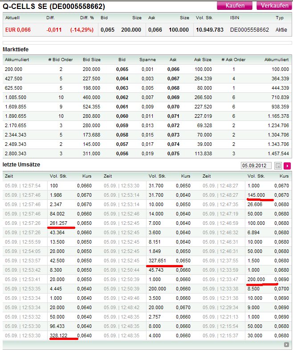This screenshot has height=352, width=293.
Task: Click the 'Bid Size' column header
Action: point(92,59)
